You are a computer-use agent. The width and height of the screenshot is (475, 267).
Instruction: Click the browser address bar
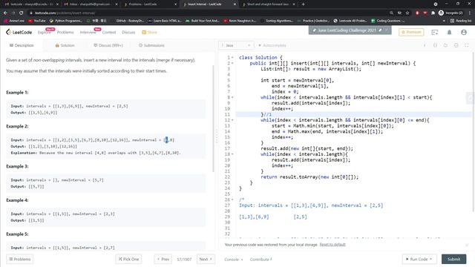[x=209, y=13]
